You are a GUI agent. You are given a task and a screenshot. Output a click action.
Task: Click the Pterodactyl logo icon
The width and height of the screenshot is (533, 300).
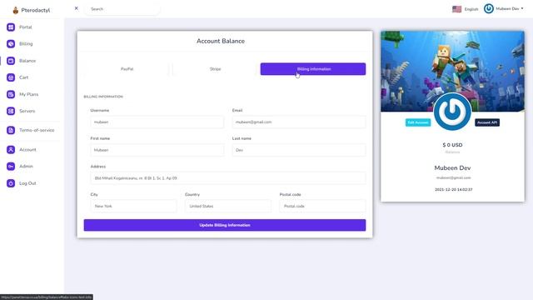tap(15, 10)
